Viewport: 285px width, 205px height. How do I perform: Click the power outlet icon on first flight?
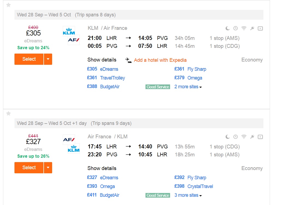pos(252,28)
